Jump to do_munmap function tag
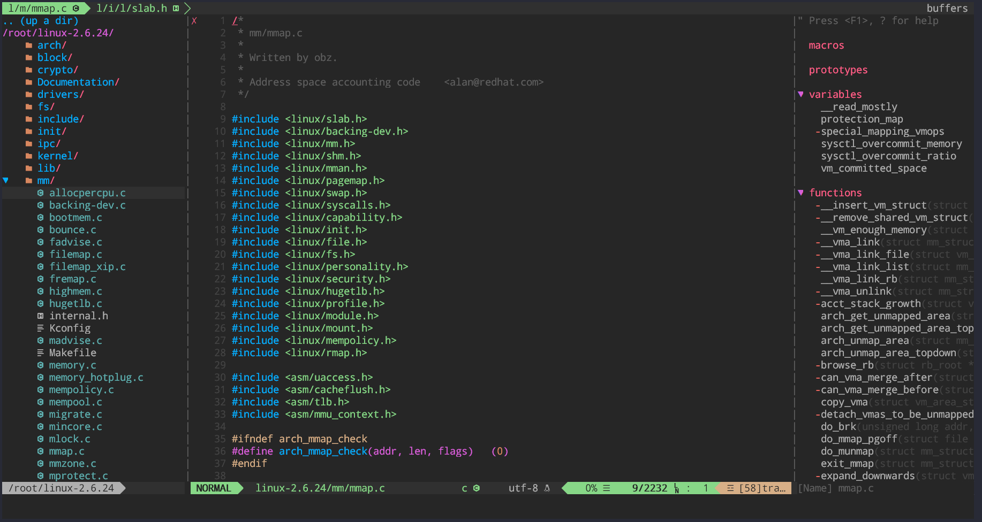Viewport: 982px width, 522px height. click(x=847, y=451)
